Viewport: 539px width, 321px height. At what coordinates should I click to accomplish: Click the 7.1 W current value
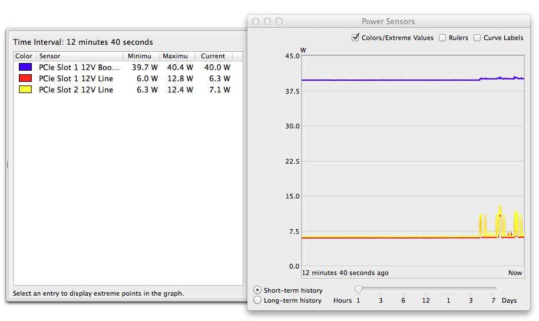coord(220,90)
